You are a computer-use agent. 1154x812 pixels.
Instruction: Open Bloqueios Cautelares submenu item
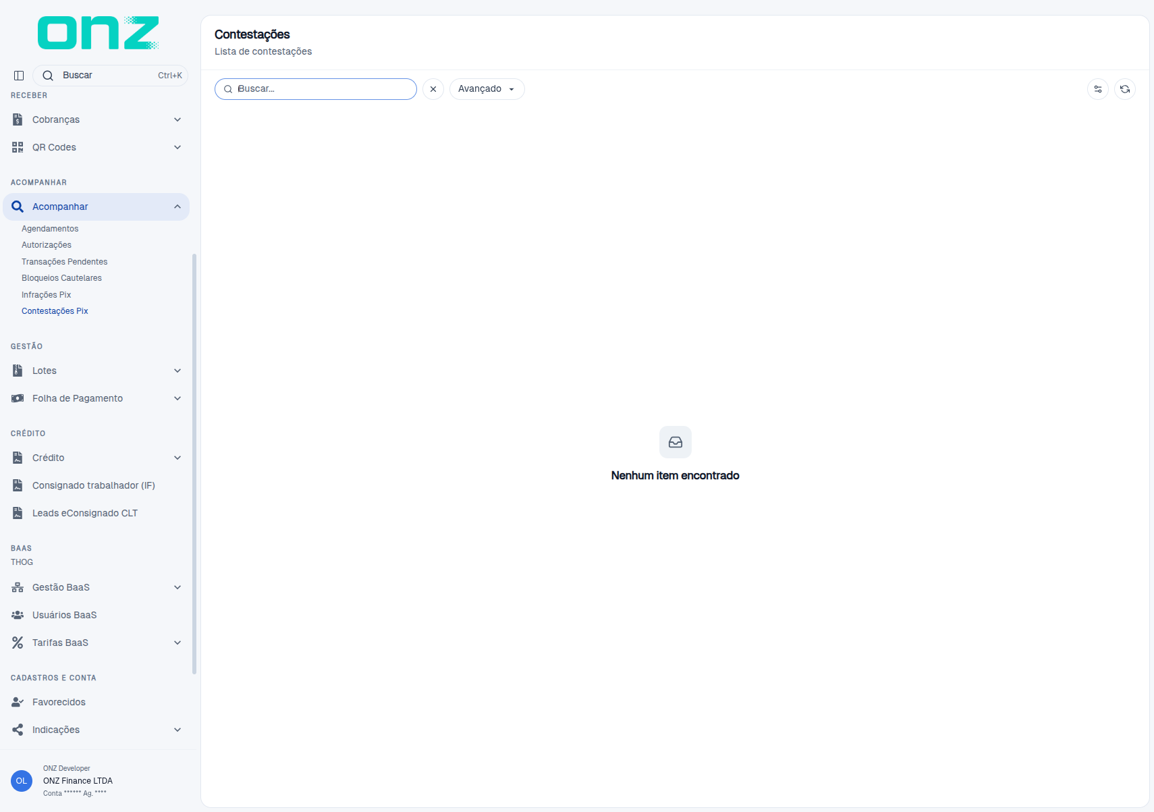point(61,278)
